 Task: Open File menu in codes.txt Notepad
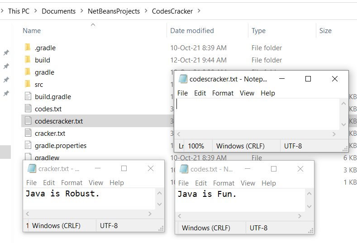[183, 183]
